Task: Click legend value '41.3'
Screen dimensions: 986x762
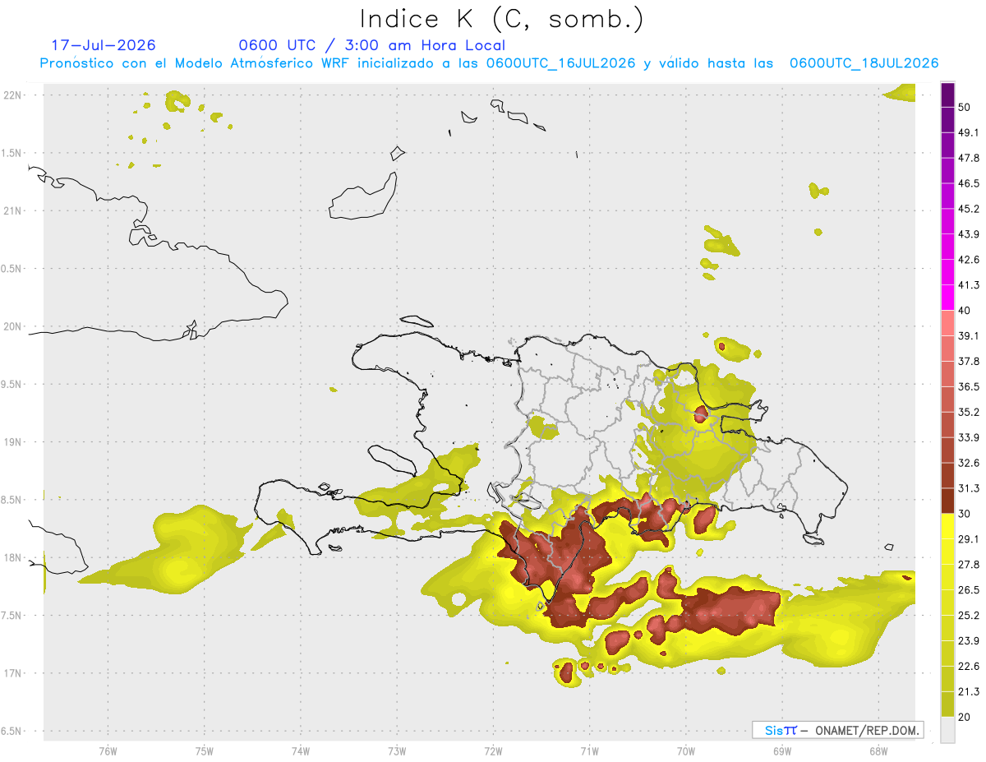Action: pos(969,285)
